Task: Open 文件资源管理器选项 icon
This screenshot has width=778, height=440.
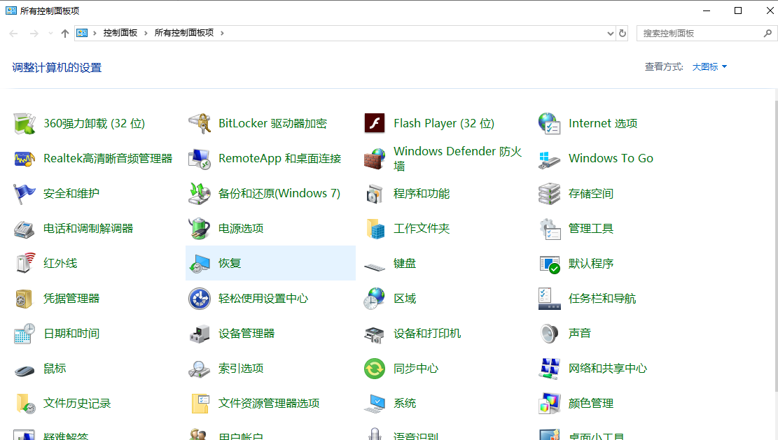Action: [200, 404]
